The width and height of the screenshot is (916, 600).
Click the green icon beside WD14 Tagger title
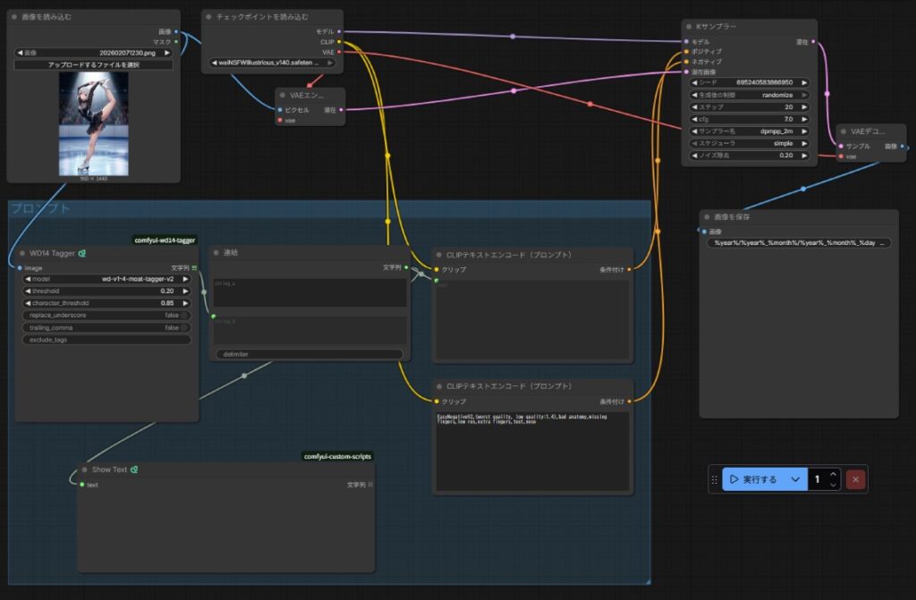tap(82, 253)
